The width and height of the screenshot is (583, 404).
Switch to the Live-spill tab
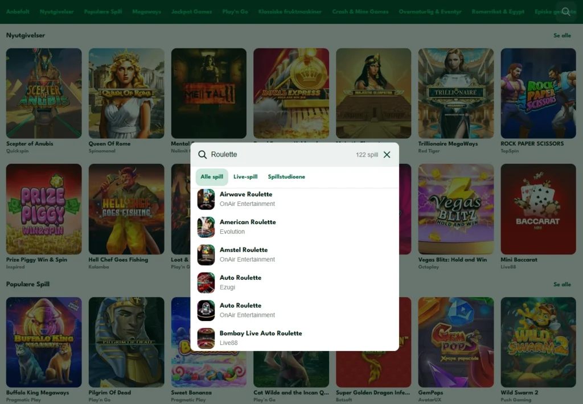pyautogui.click(x=245, y=177)
